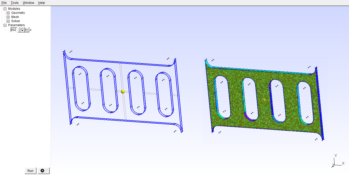
Task: Expand the Solver module node
Action: [8, 21]
